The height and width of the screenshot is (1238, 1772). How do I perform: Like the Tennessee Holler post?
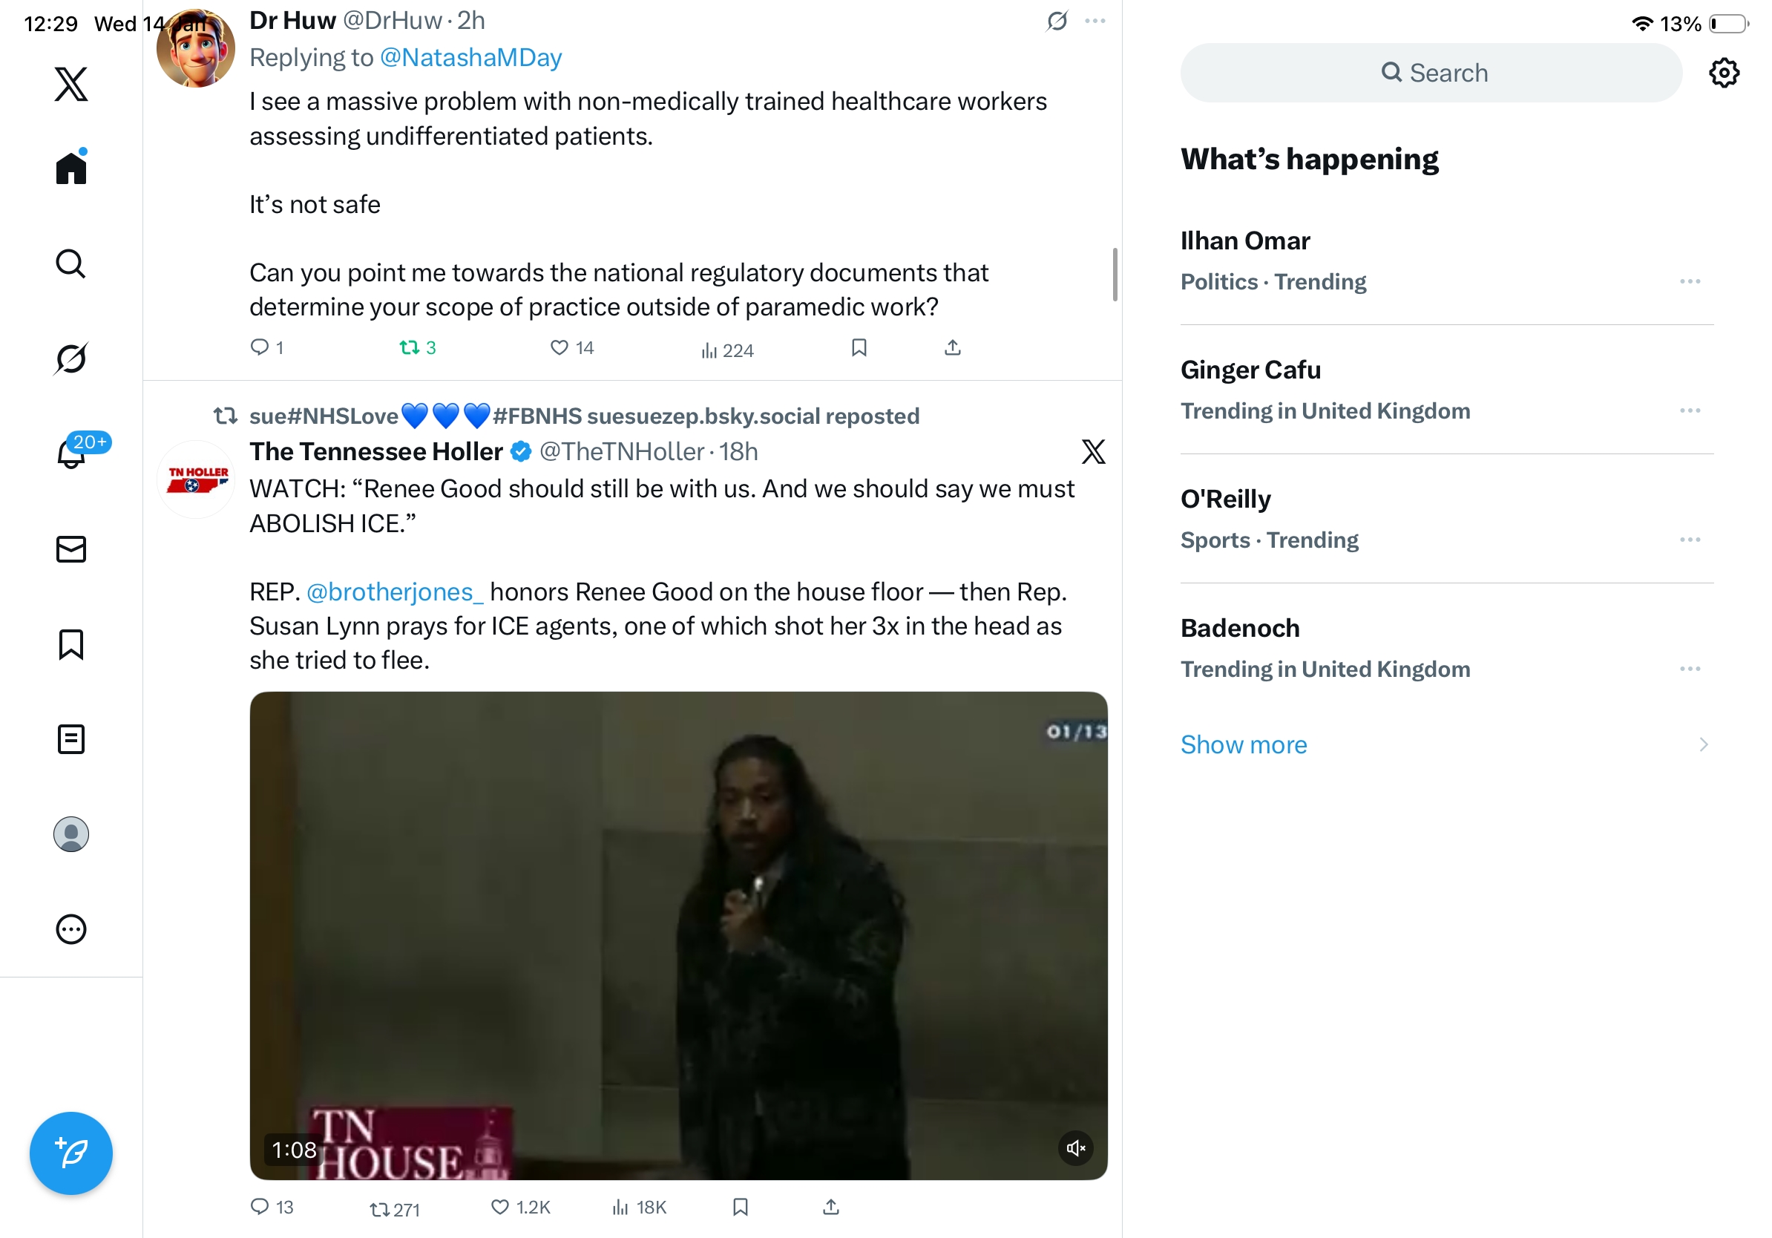coord(500,1206)
